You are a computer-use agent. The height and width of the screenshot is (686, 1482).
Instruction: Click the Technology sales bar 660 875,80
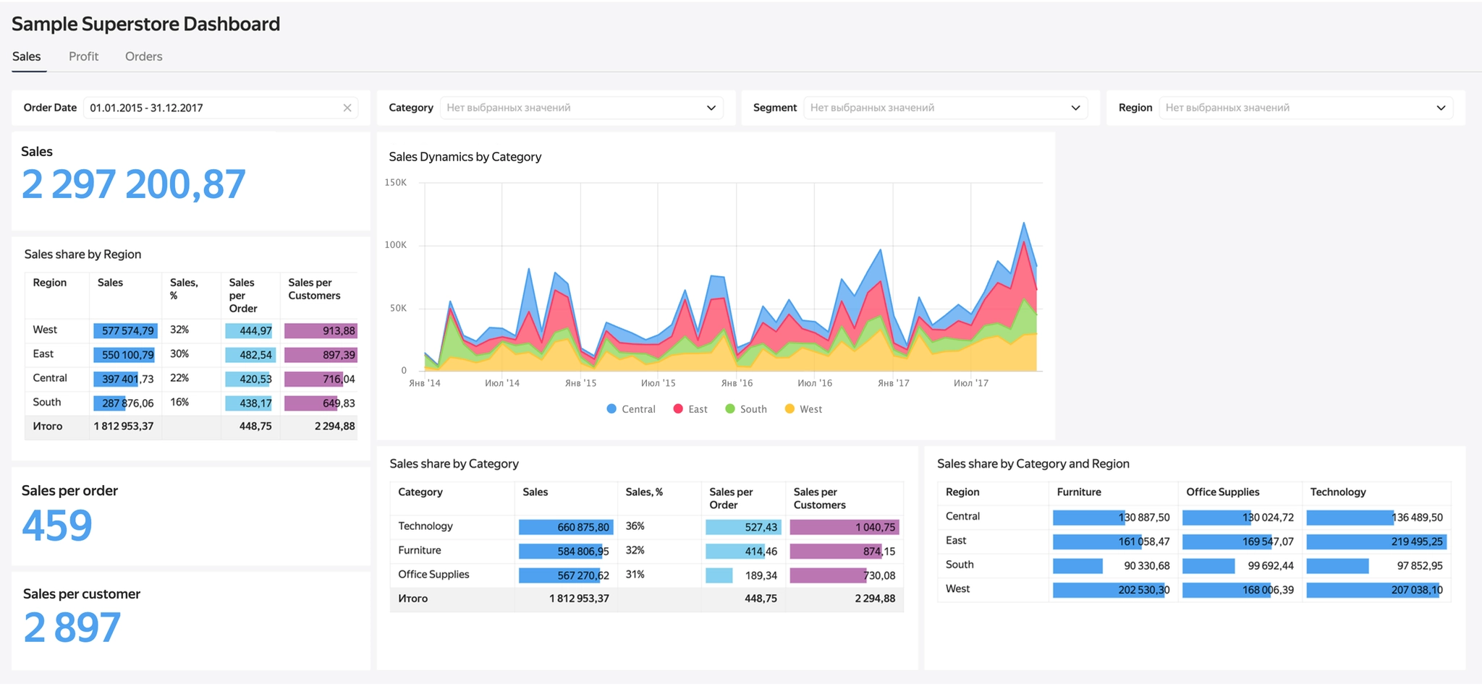point(566,527)
